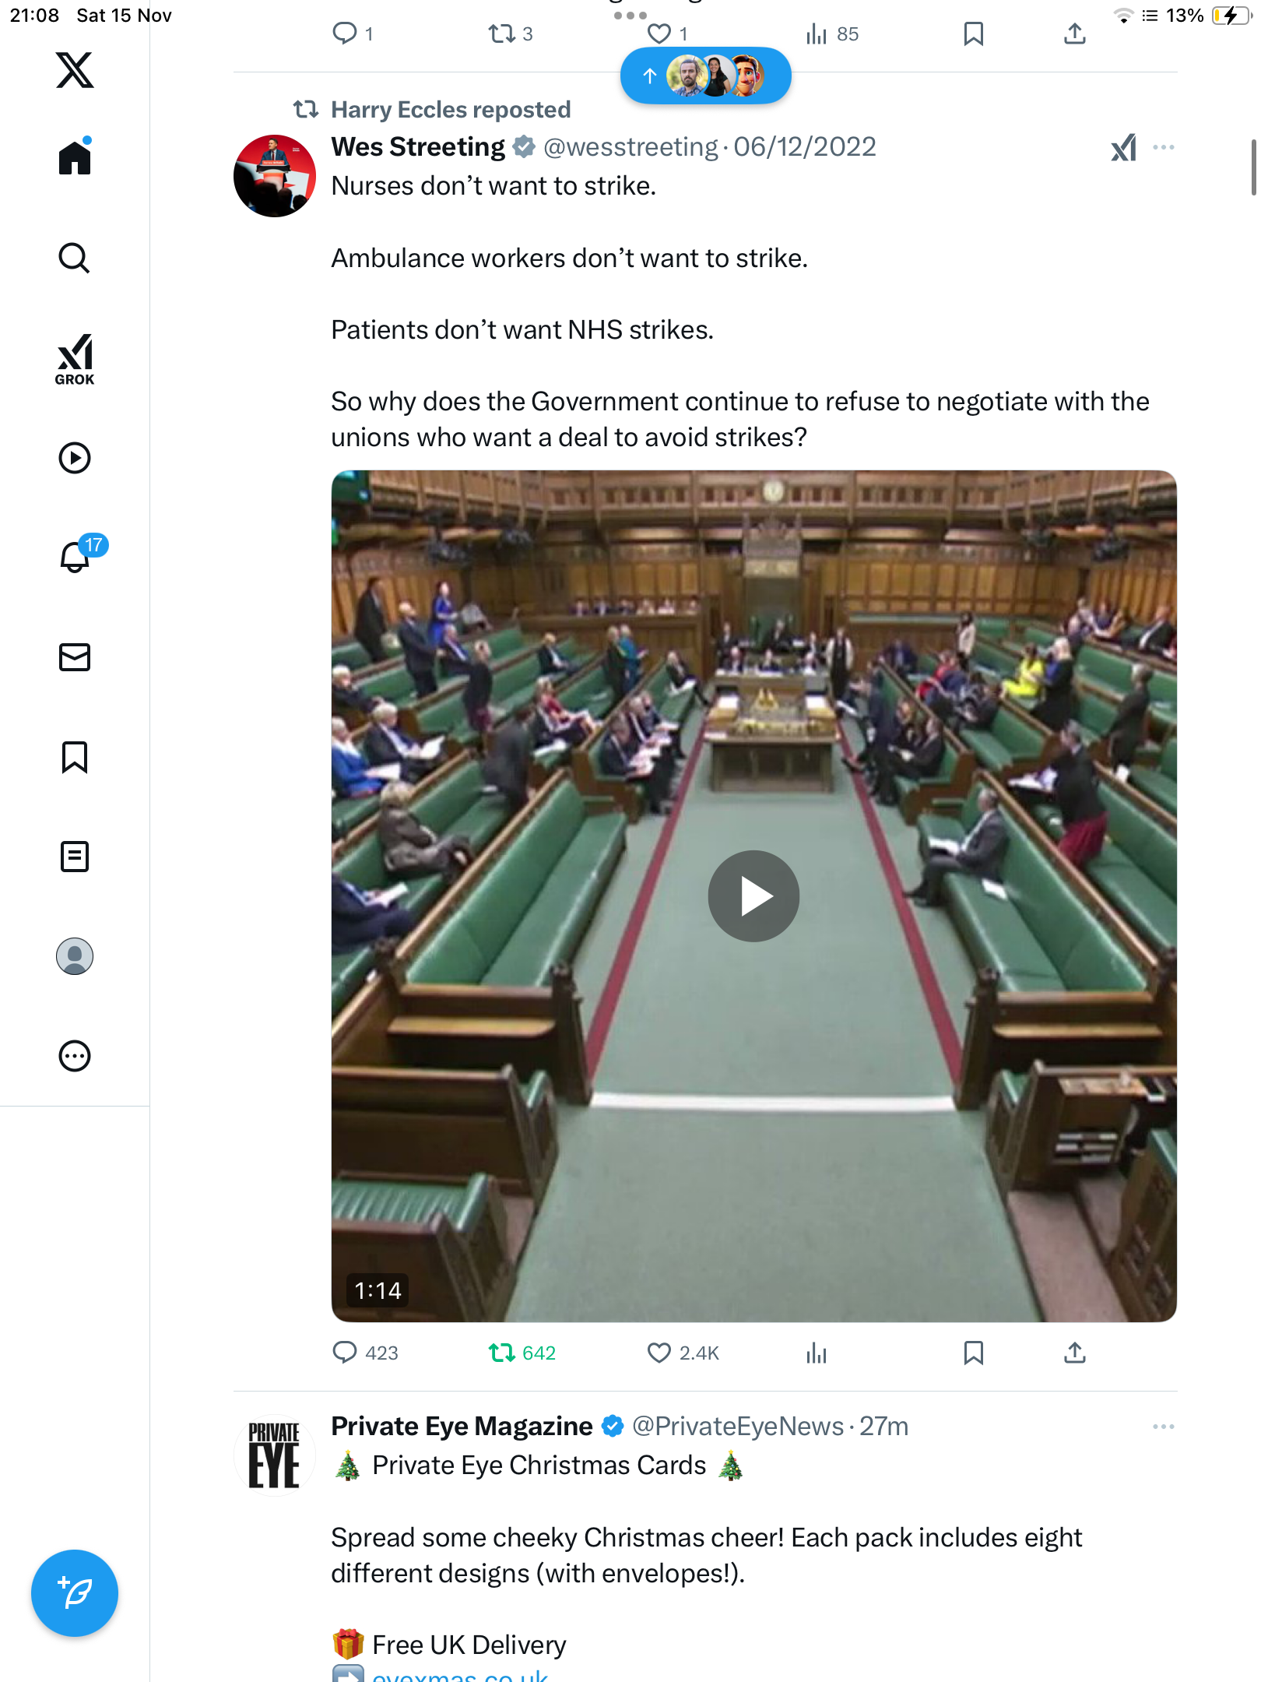Screen dimensions: 1261x1682
Task: Click the X logo
Action: click(x=75, y=70)
